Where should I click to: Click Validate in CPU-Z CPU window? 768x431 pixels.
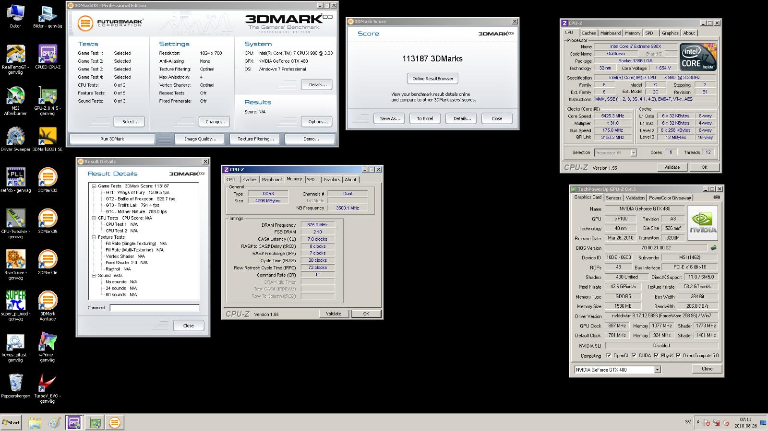click(672, 167)
